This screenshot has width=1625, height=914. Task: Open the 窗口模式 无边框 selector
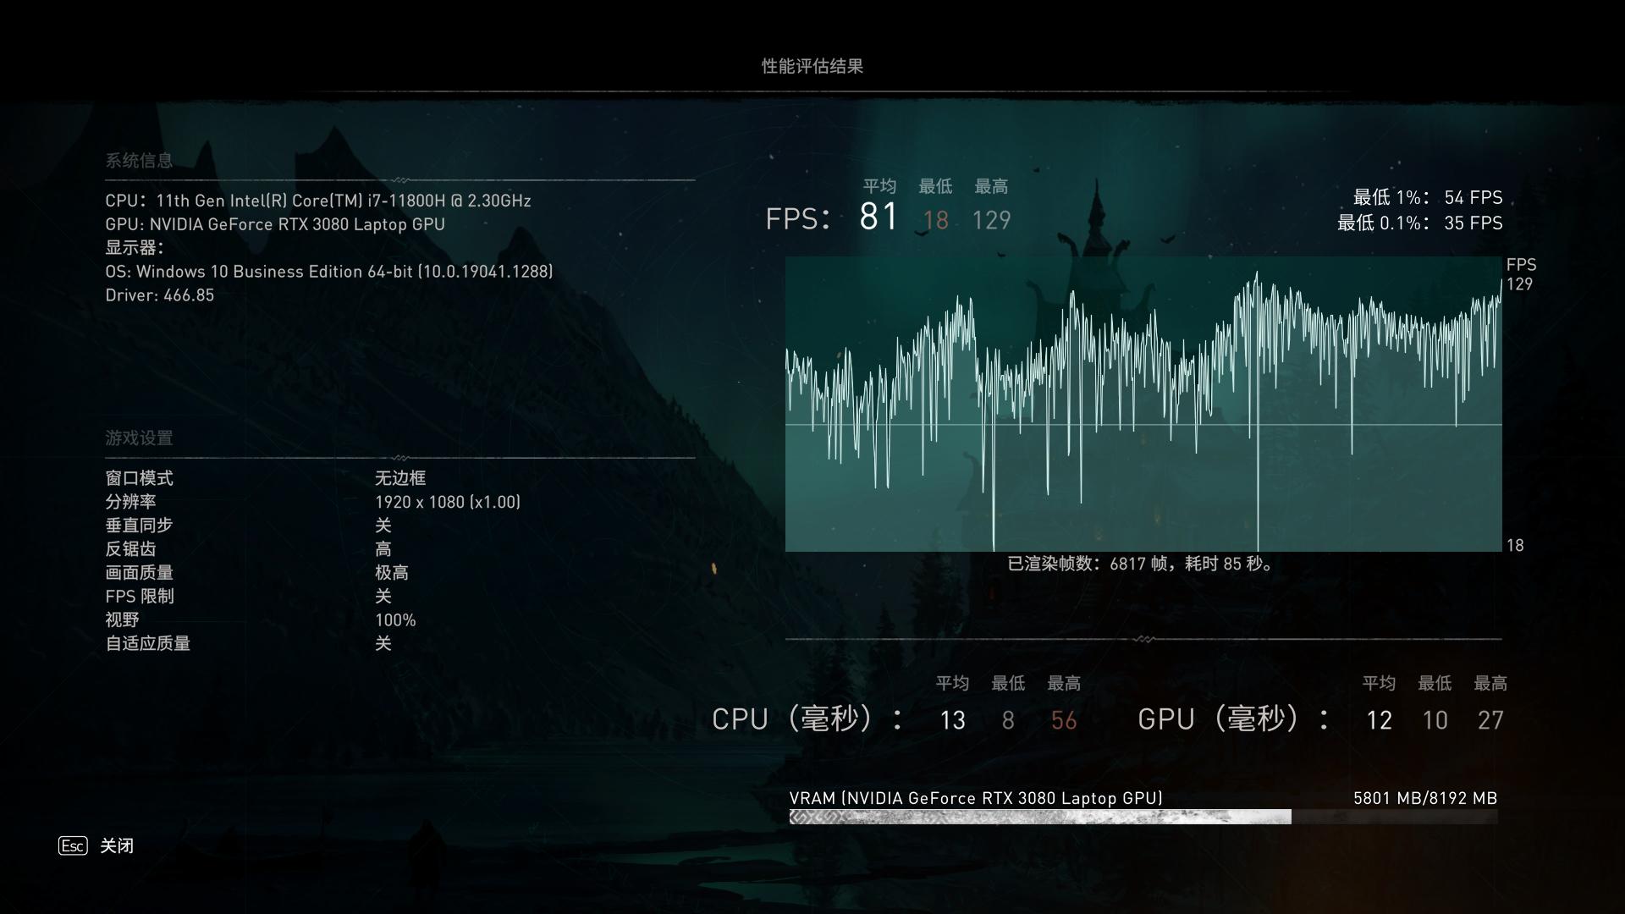[400, 478]
